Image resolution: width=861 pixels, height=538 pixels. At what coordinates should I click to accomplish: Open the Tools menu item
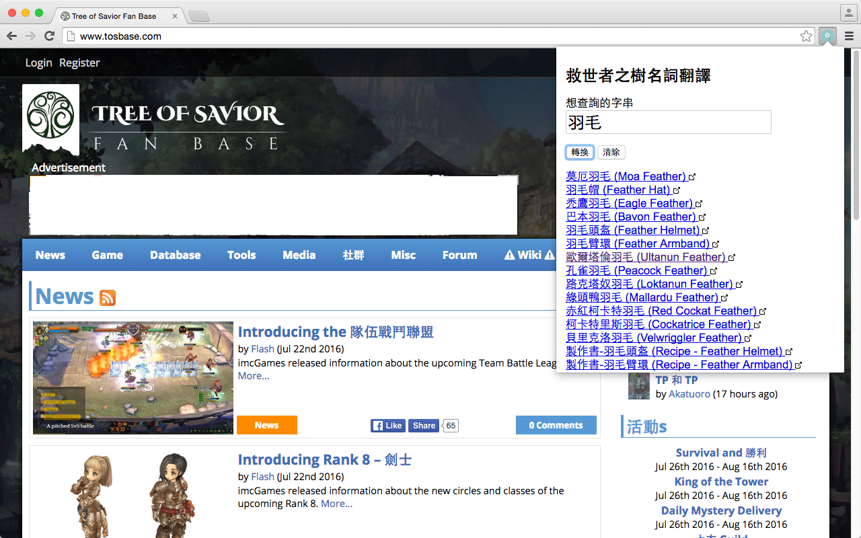tap(241, 255)
